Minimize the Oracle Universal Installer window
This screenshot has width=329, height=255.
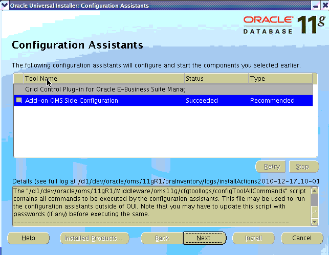[x=316, y=6]
